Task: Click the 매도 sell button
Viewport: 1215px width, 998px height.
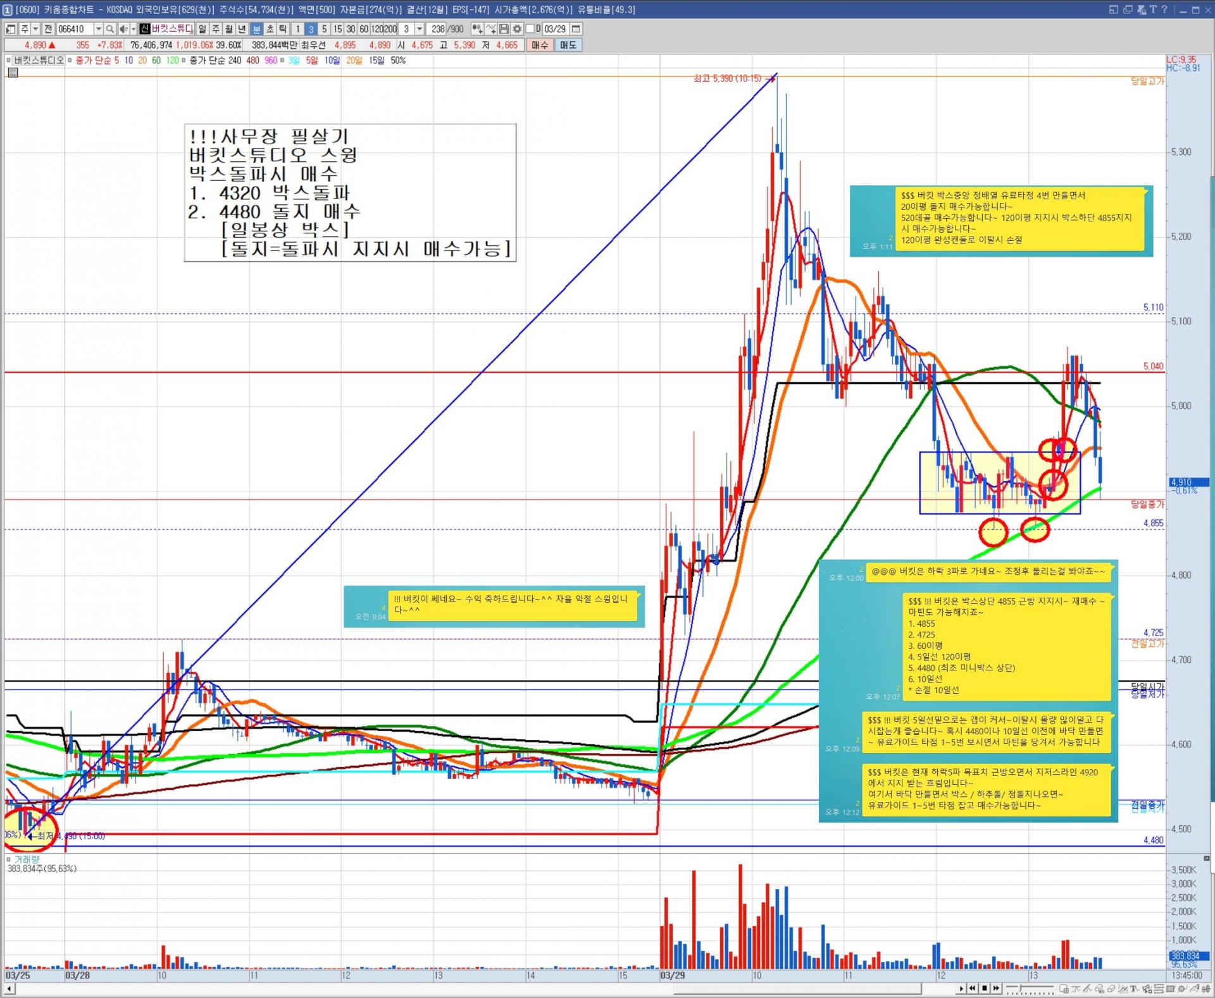Action: coord(568,45)
